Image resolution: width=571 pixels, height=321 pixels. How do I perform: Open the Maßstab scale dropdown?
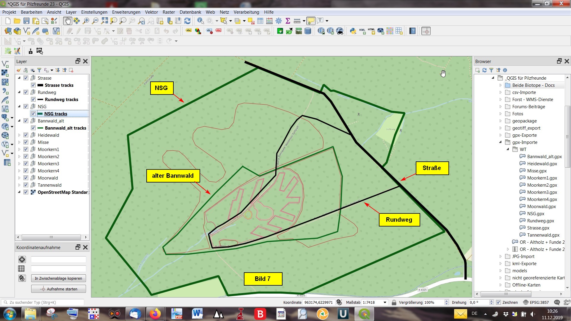[x=385, y=302]
